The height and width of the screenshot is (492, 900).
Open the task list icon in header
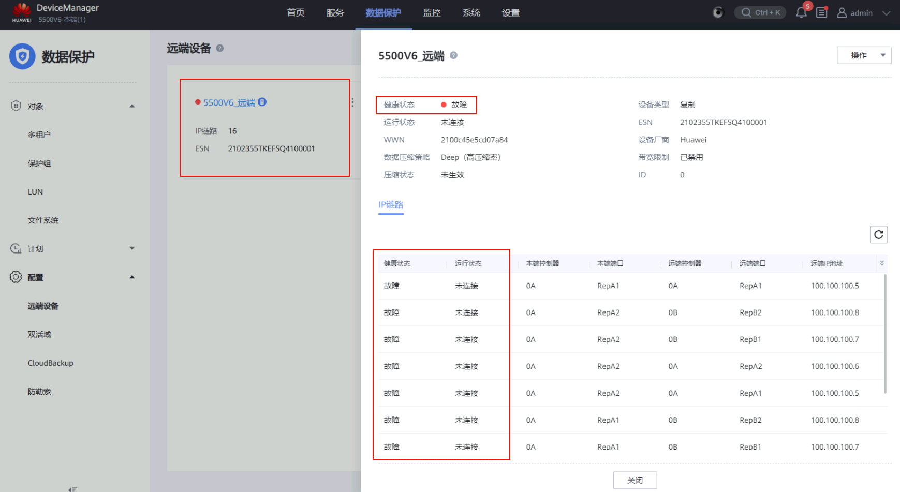(822, 13)
